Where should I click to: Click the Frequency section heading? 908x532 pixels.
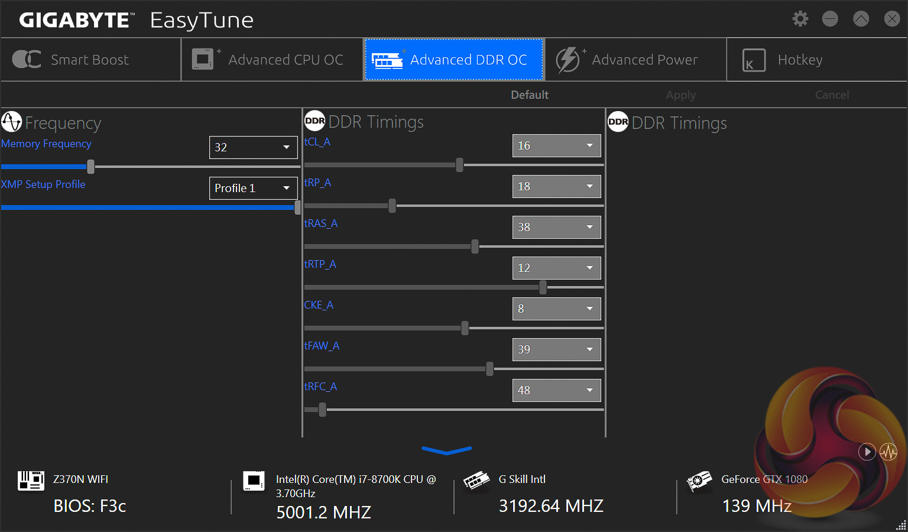pyautogui.click(x=63, y=123)
